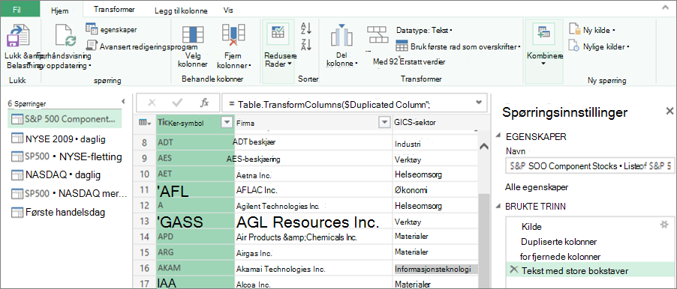Open the Kombinere dropdown arrow
The width and height of the screenshot is (677, 289).
coord(543,64)
